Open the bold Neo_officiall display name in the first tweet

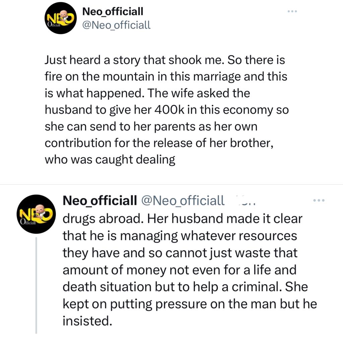pos(113,11)
